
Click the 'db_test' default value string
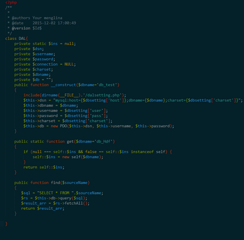click(107, 85)
